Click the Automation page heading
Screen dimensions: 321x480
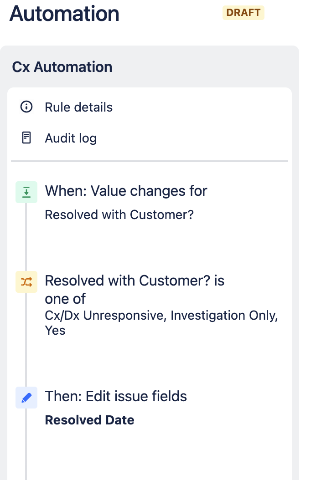[64, 14]
